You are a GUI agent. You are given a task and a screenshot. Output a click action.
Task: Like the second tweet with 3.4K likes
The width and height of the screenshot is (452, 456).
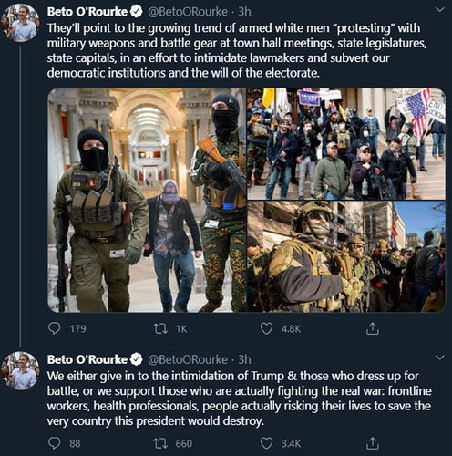point(266,443)
